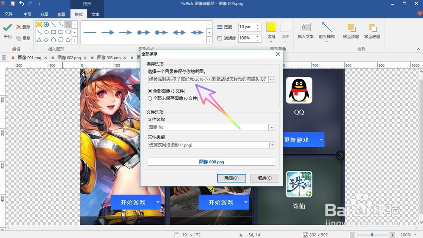
Task: Increase the width stepper value
Action: point(258,25)
